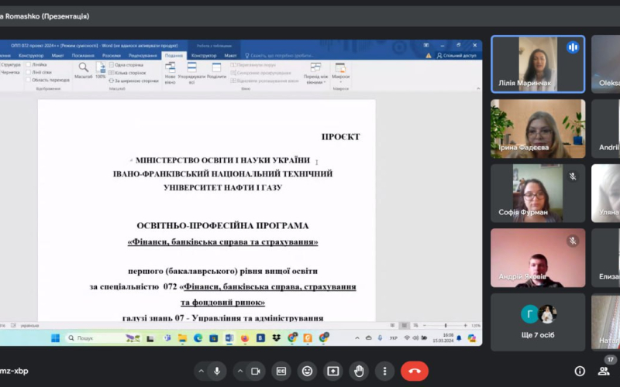This screenshot has height=387, width=620.
Task: Click the 120% zoom level in status bar
Action: pyautogui.click(x=476, y=325)
